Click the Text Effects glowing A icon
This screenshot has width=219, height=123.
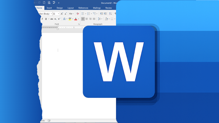click(x=64, y=19)
